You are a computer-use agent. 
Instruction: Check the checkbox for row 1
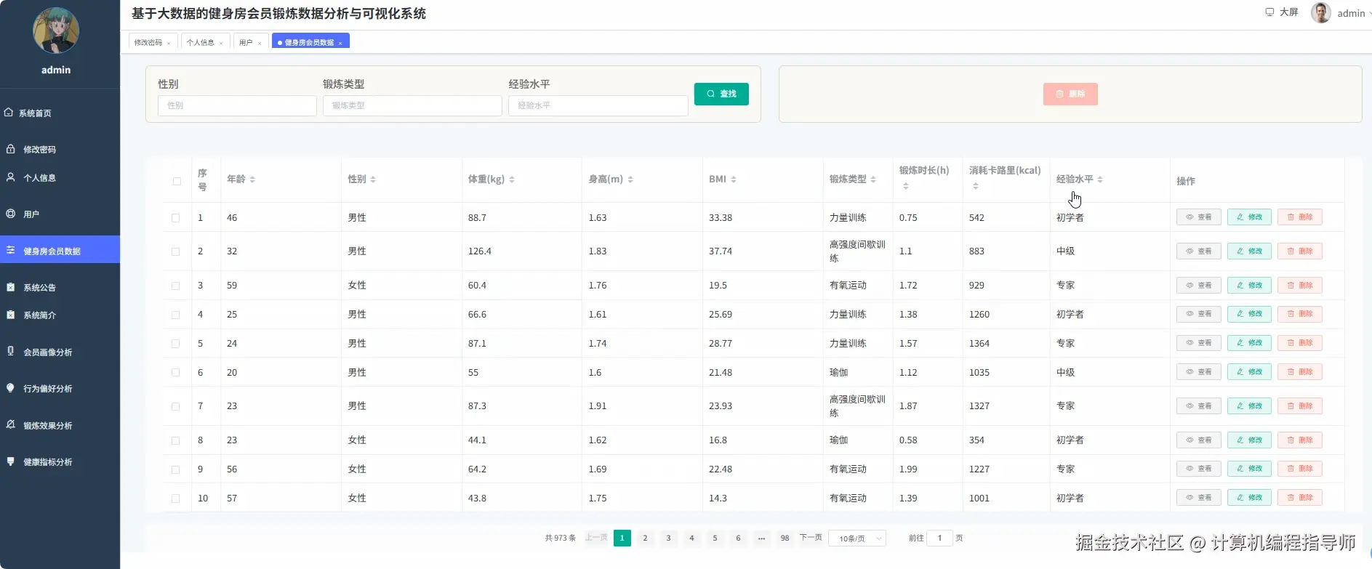175,218
